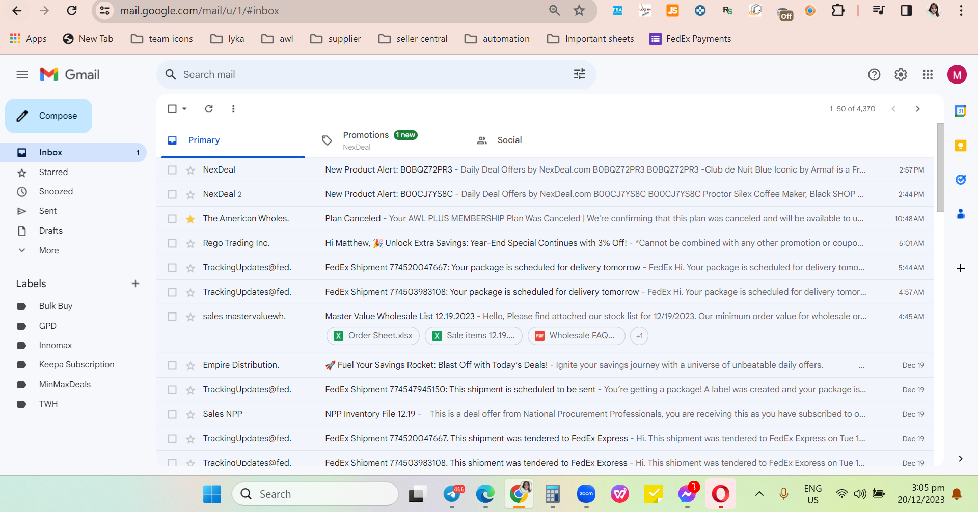
Task: Open Telegram from the taskbar
Action: [453, 494]
